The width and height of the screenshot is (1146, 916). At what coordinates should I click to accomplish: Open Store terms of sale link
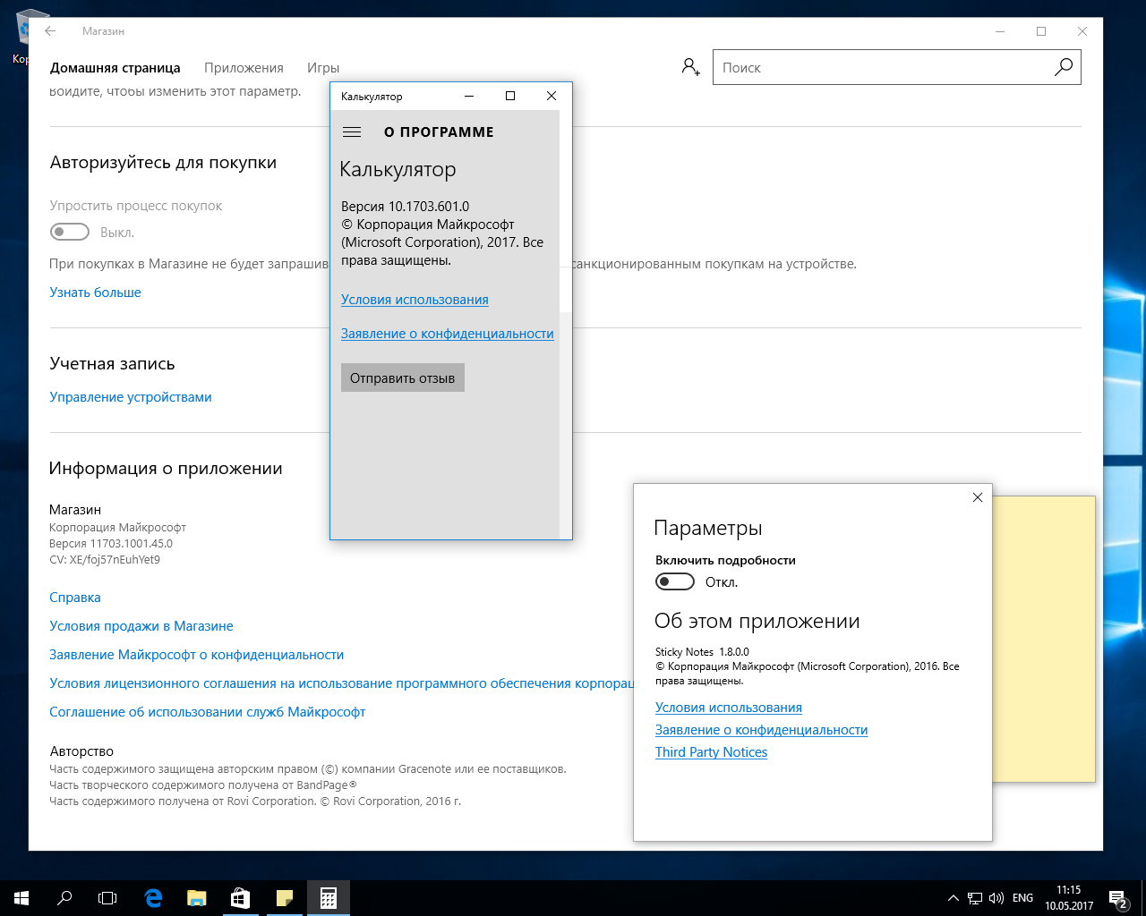(141, 626)
